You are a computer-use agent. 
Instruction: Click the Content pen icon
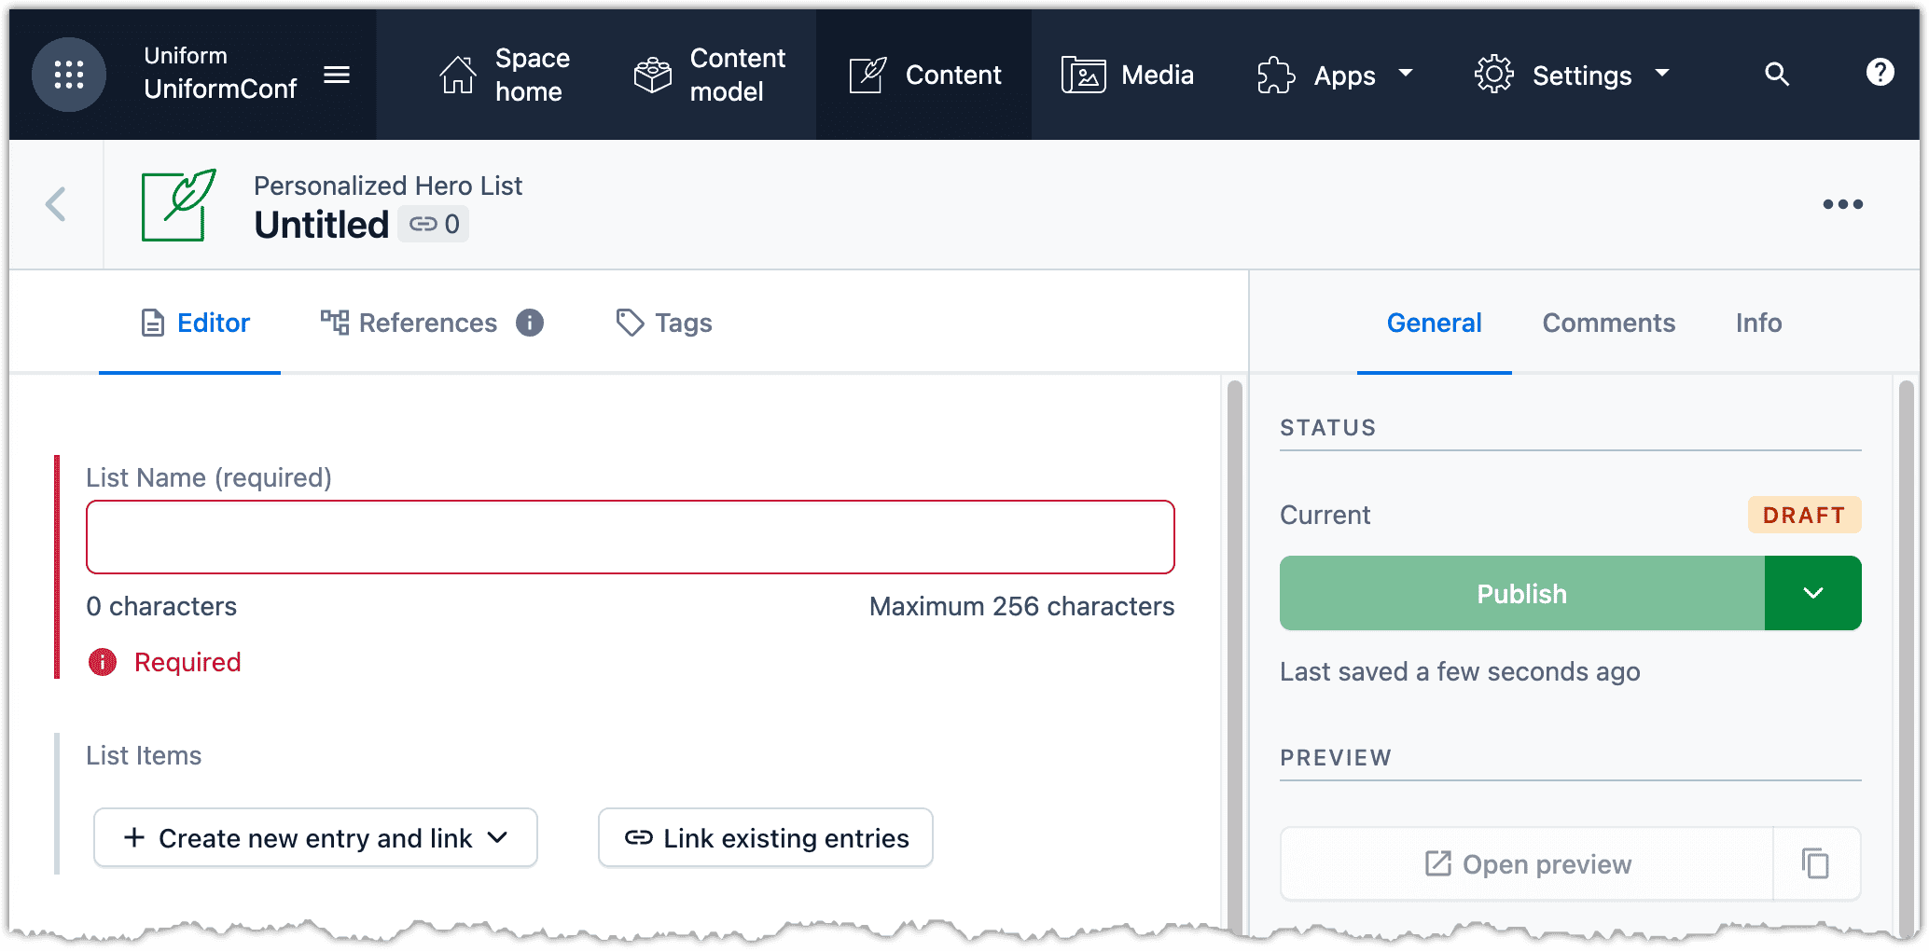tap(867, 75)
